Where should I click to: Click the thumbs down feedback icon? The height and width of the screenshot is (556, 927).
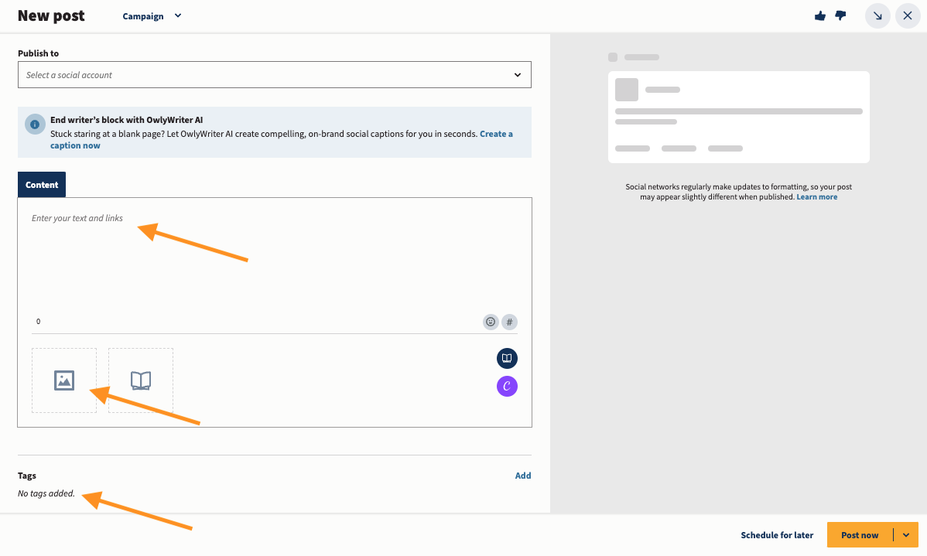click(840, 16)
